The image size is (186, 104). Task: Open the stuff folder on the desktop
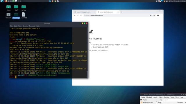point(16,8)
